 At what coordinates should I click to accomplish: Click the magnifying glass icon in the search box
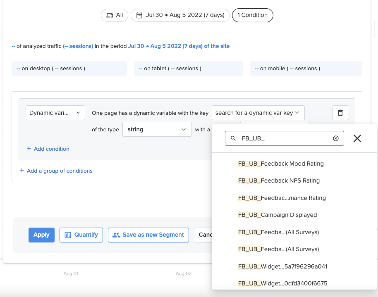pyautogui.click(x=233, y=138)
